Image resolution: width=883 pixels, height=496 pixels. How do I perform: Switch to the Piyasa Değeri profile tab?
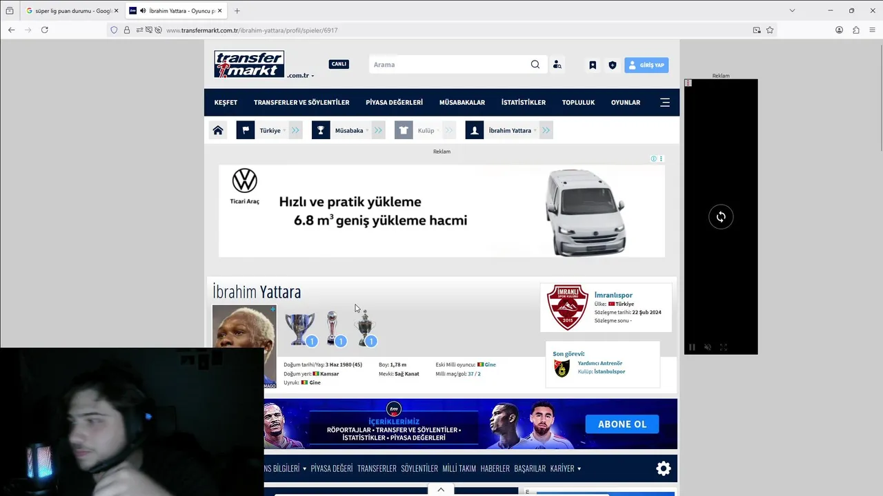pos(332,468)
